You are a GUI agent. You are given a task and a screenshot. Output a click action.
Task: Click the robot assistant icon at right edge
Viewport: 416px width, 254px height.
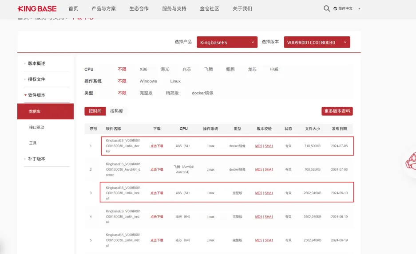(x=411, y=161)
